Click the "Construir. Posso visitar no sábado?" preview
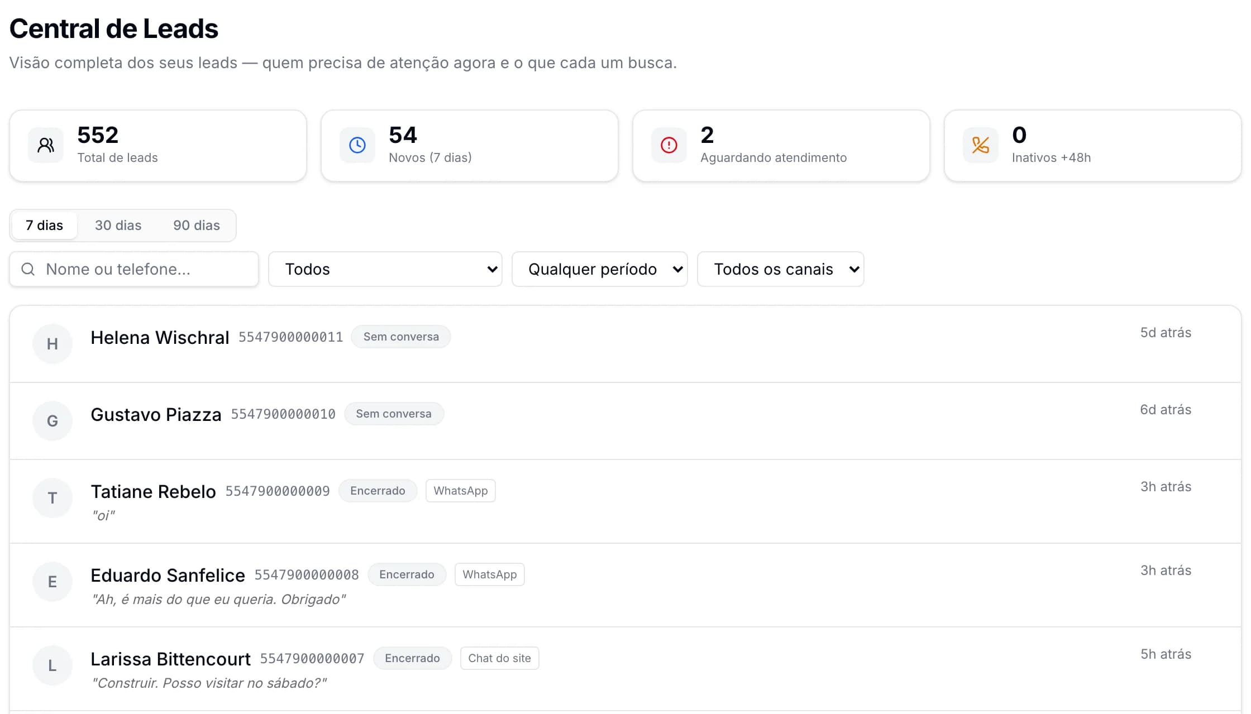 (x=209, y=683)
